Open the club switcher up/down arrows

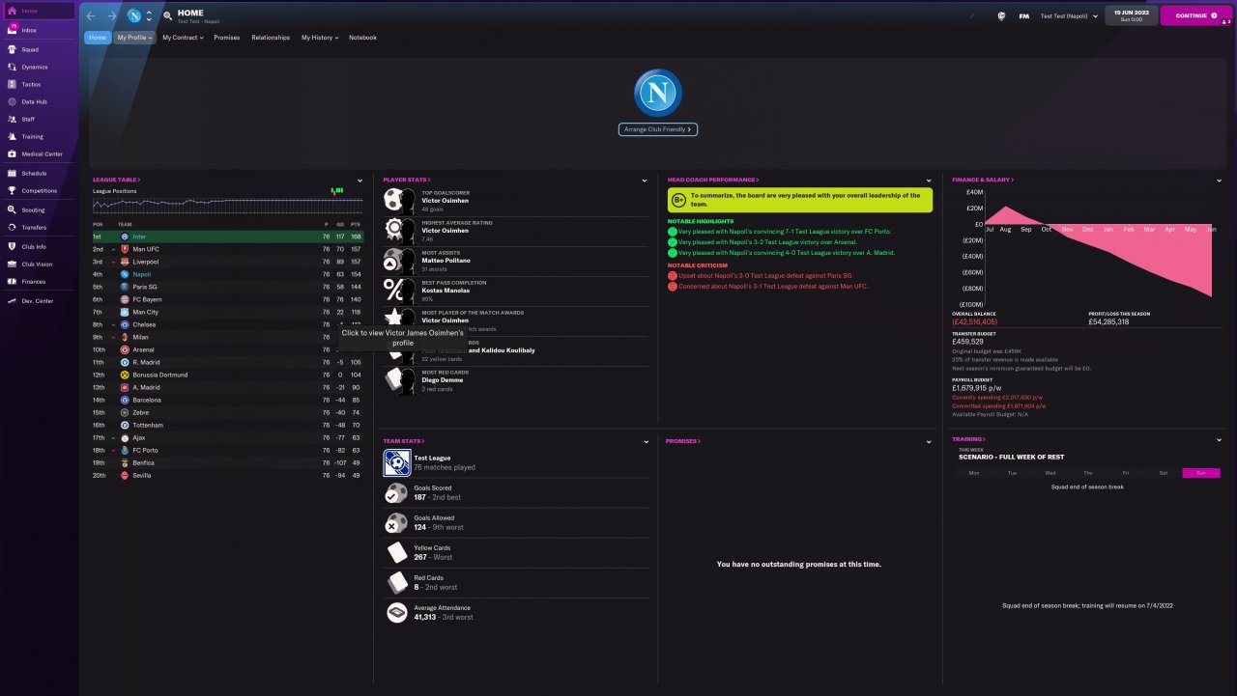tap(149, 16)
